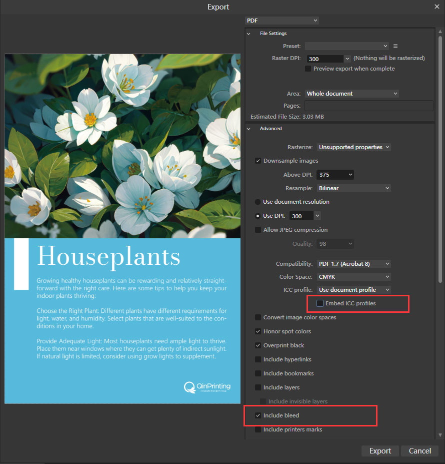
Task: Toggle Honor spot colors checkbox
Action: click(x=258, y=331)
